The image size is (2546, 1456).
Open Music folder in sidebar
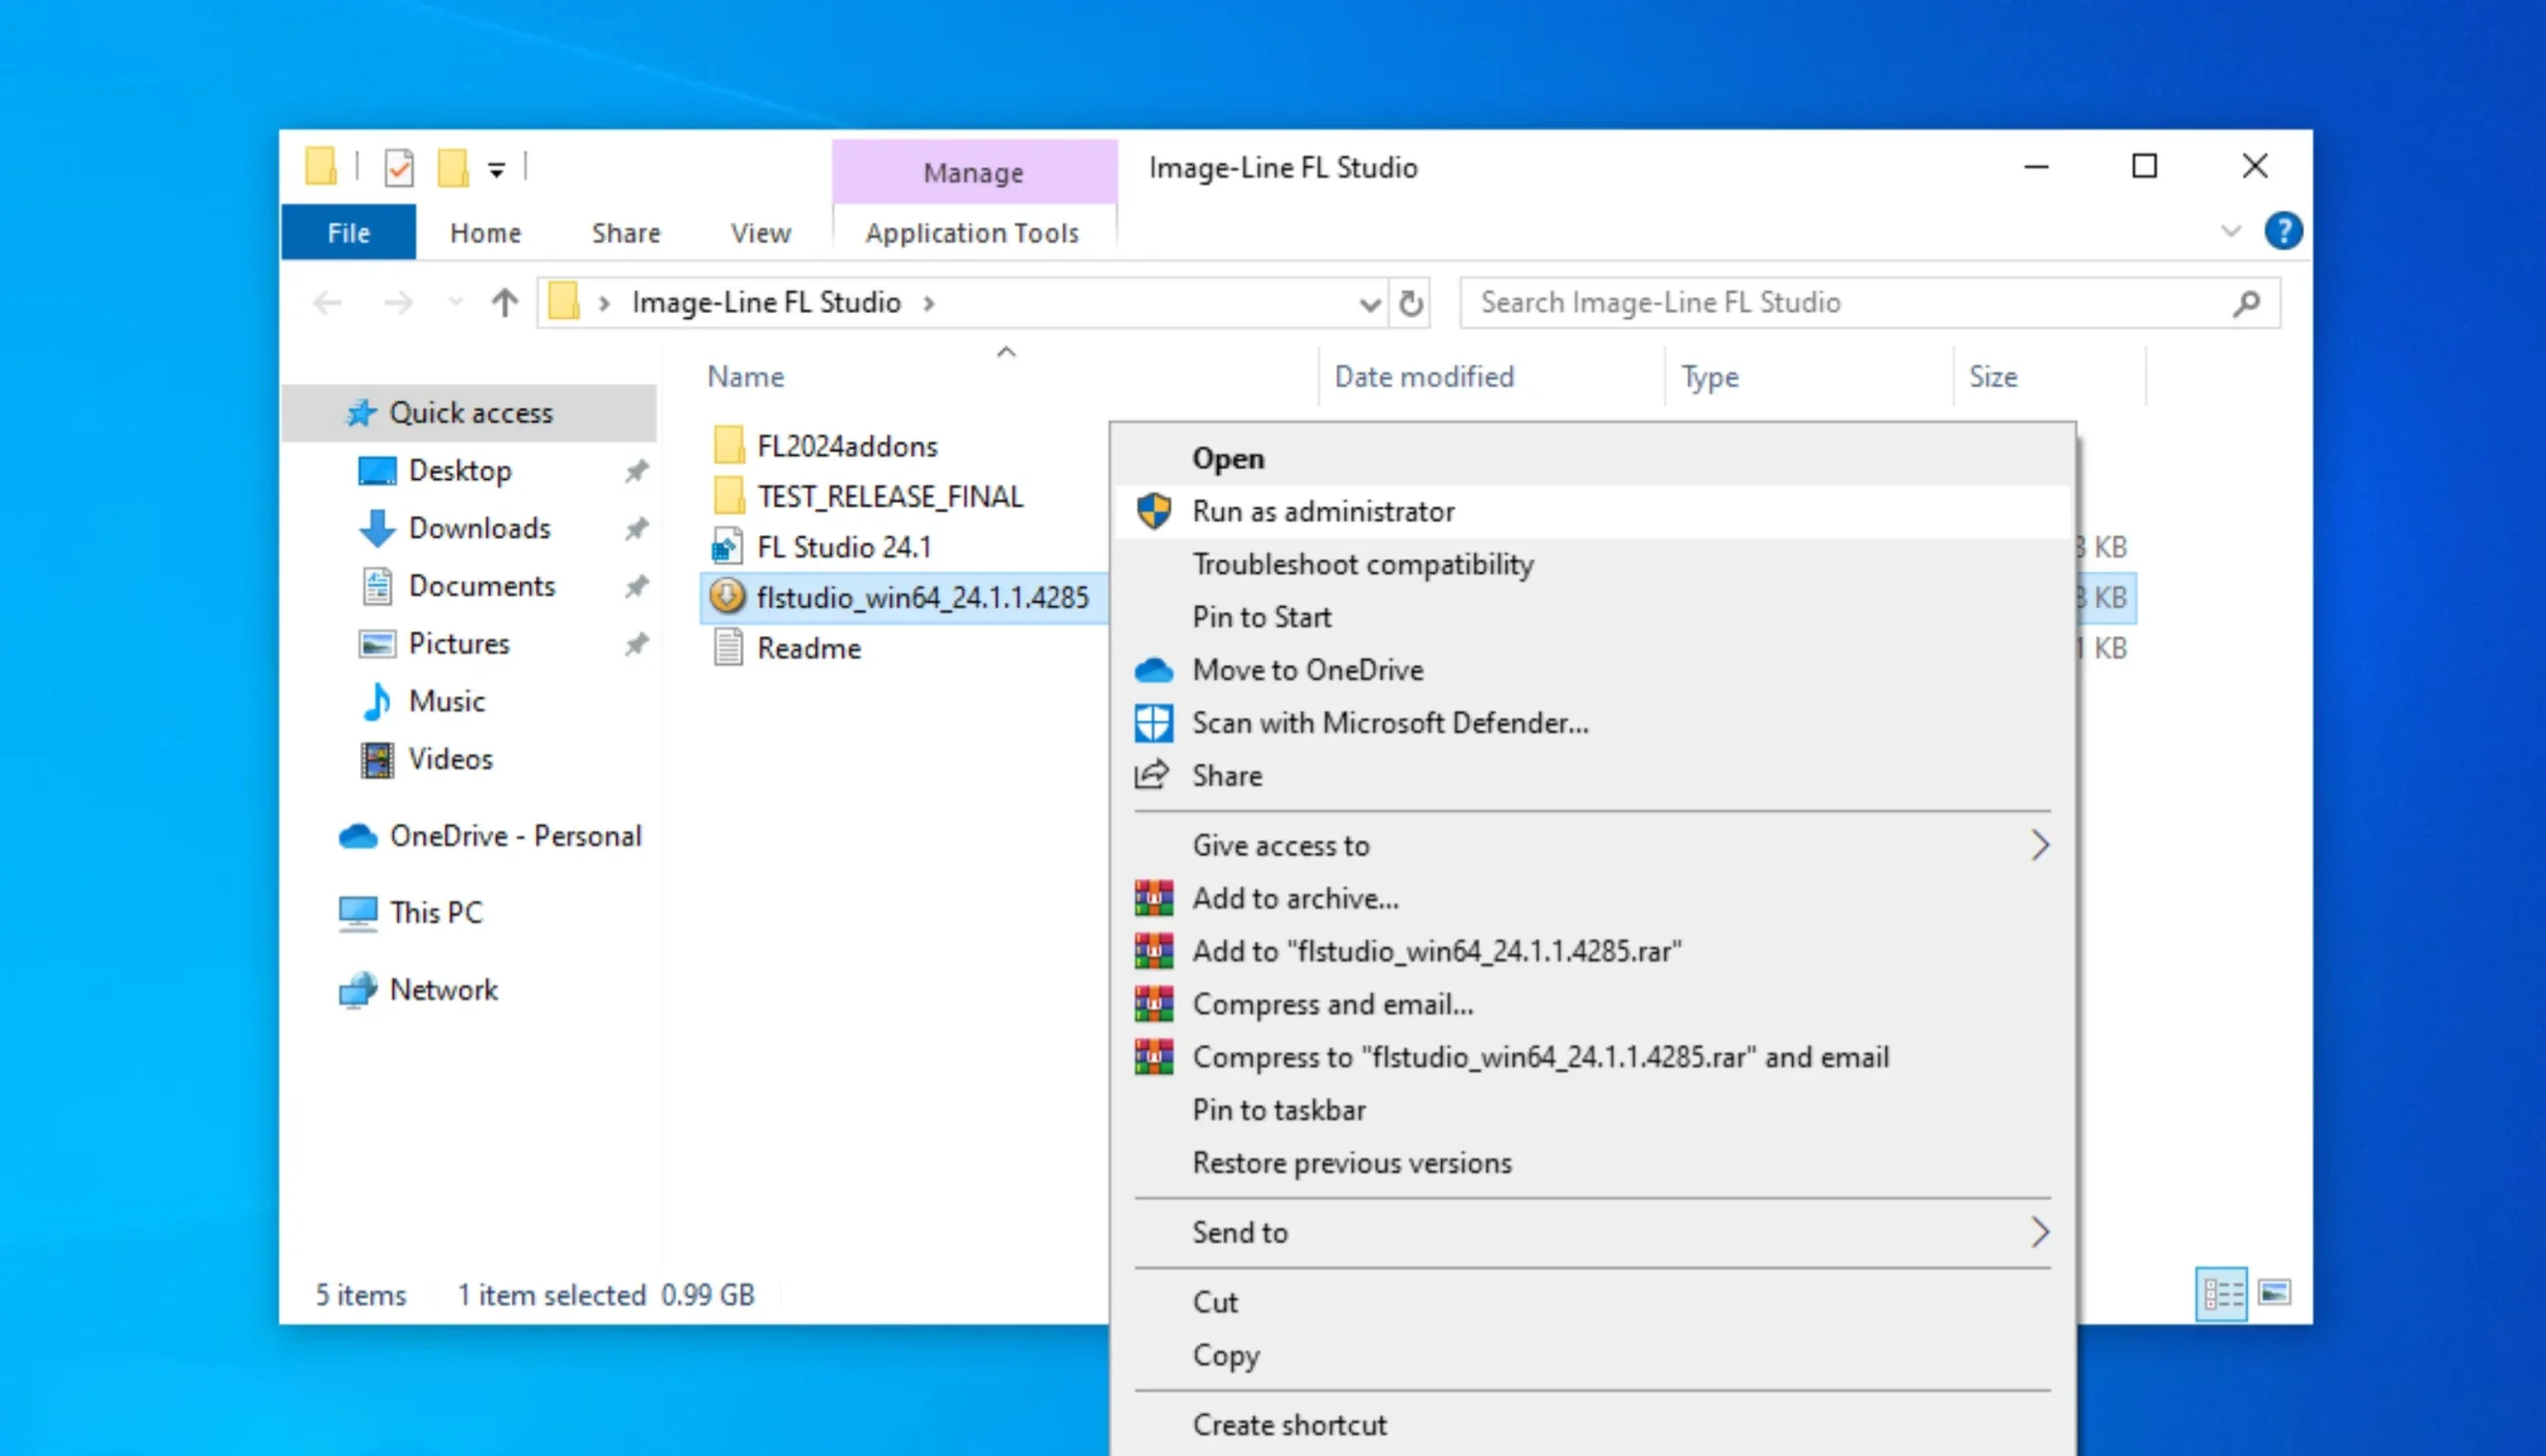(447, 701)
